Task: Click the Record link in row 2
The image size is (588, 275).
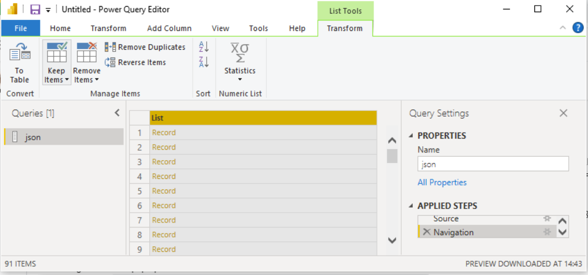Action: pos(164,147)
